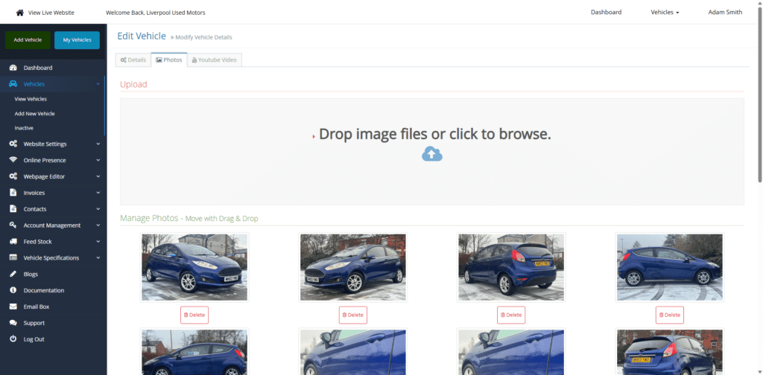
Task: Click the truck icon beside Feed Stock
Action: click(13, 241)
